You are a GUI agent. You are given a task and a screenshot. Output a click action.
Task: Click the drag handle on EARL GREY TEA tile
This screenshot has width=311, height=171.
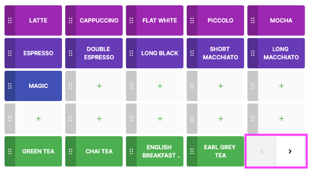[192, 152]
